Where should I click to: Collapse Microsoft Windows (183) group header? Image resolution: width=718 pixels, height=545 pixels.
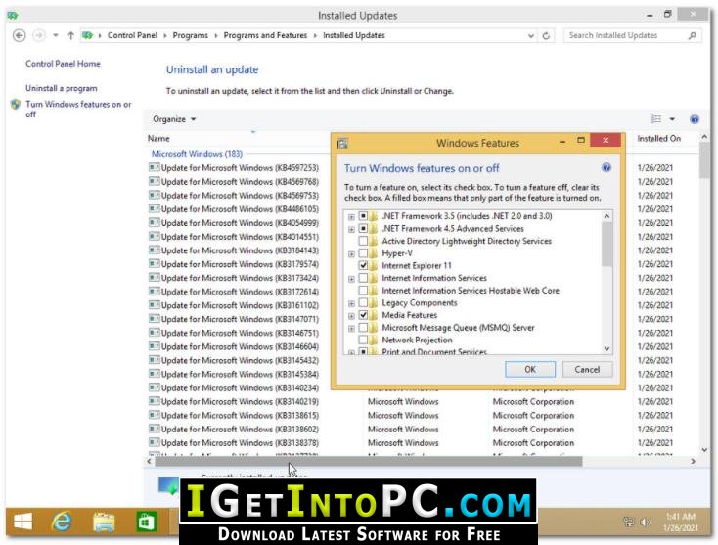coord(197,154)
